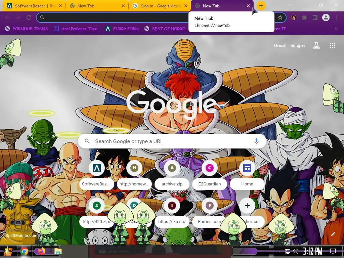The height and width of the screenshot is (258, 344).
Task: Open the SoftwareBazaar shortcut tile
Action: click(97, 175)
